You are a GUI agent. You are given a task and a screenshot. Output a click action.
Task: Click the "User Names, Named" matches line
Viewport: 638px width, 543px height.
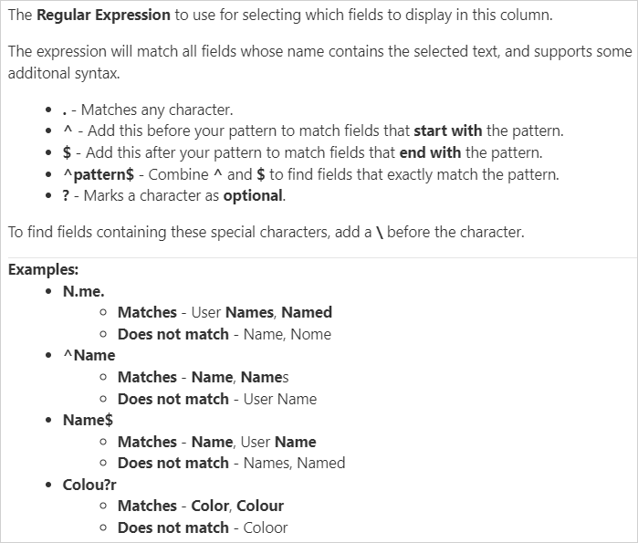(225, 312)
